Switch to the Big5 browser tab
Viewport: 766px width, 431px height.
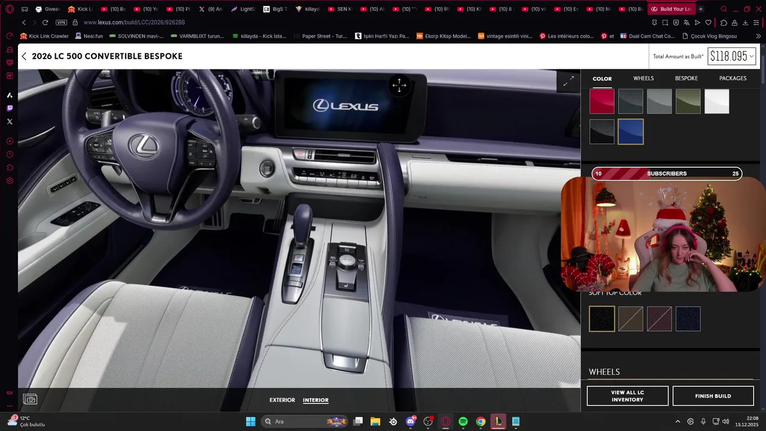(x=275, y=9)
